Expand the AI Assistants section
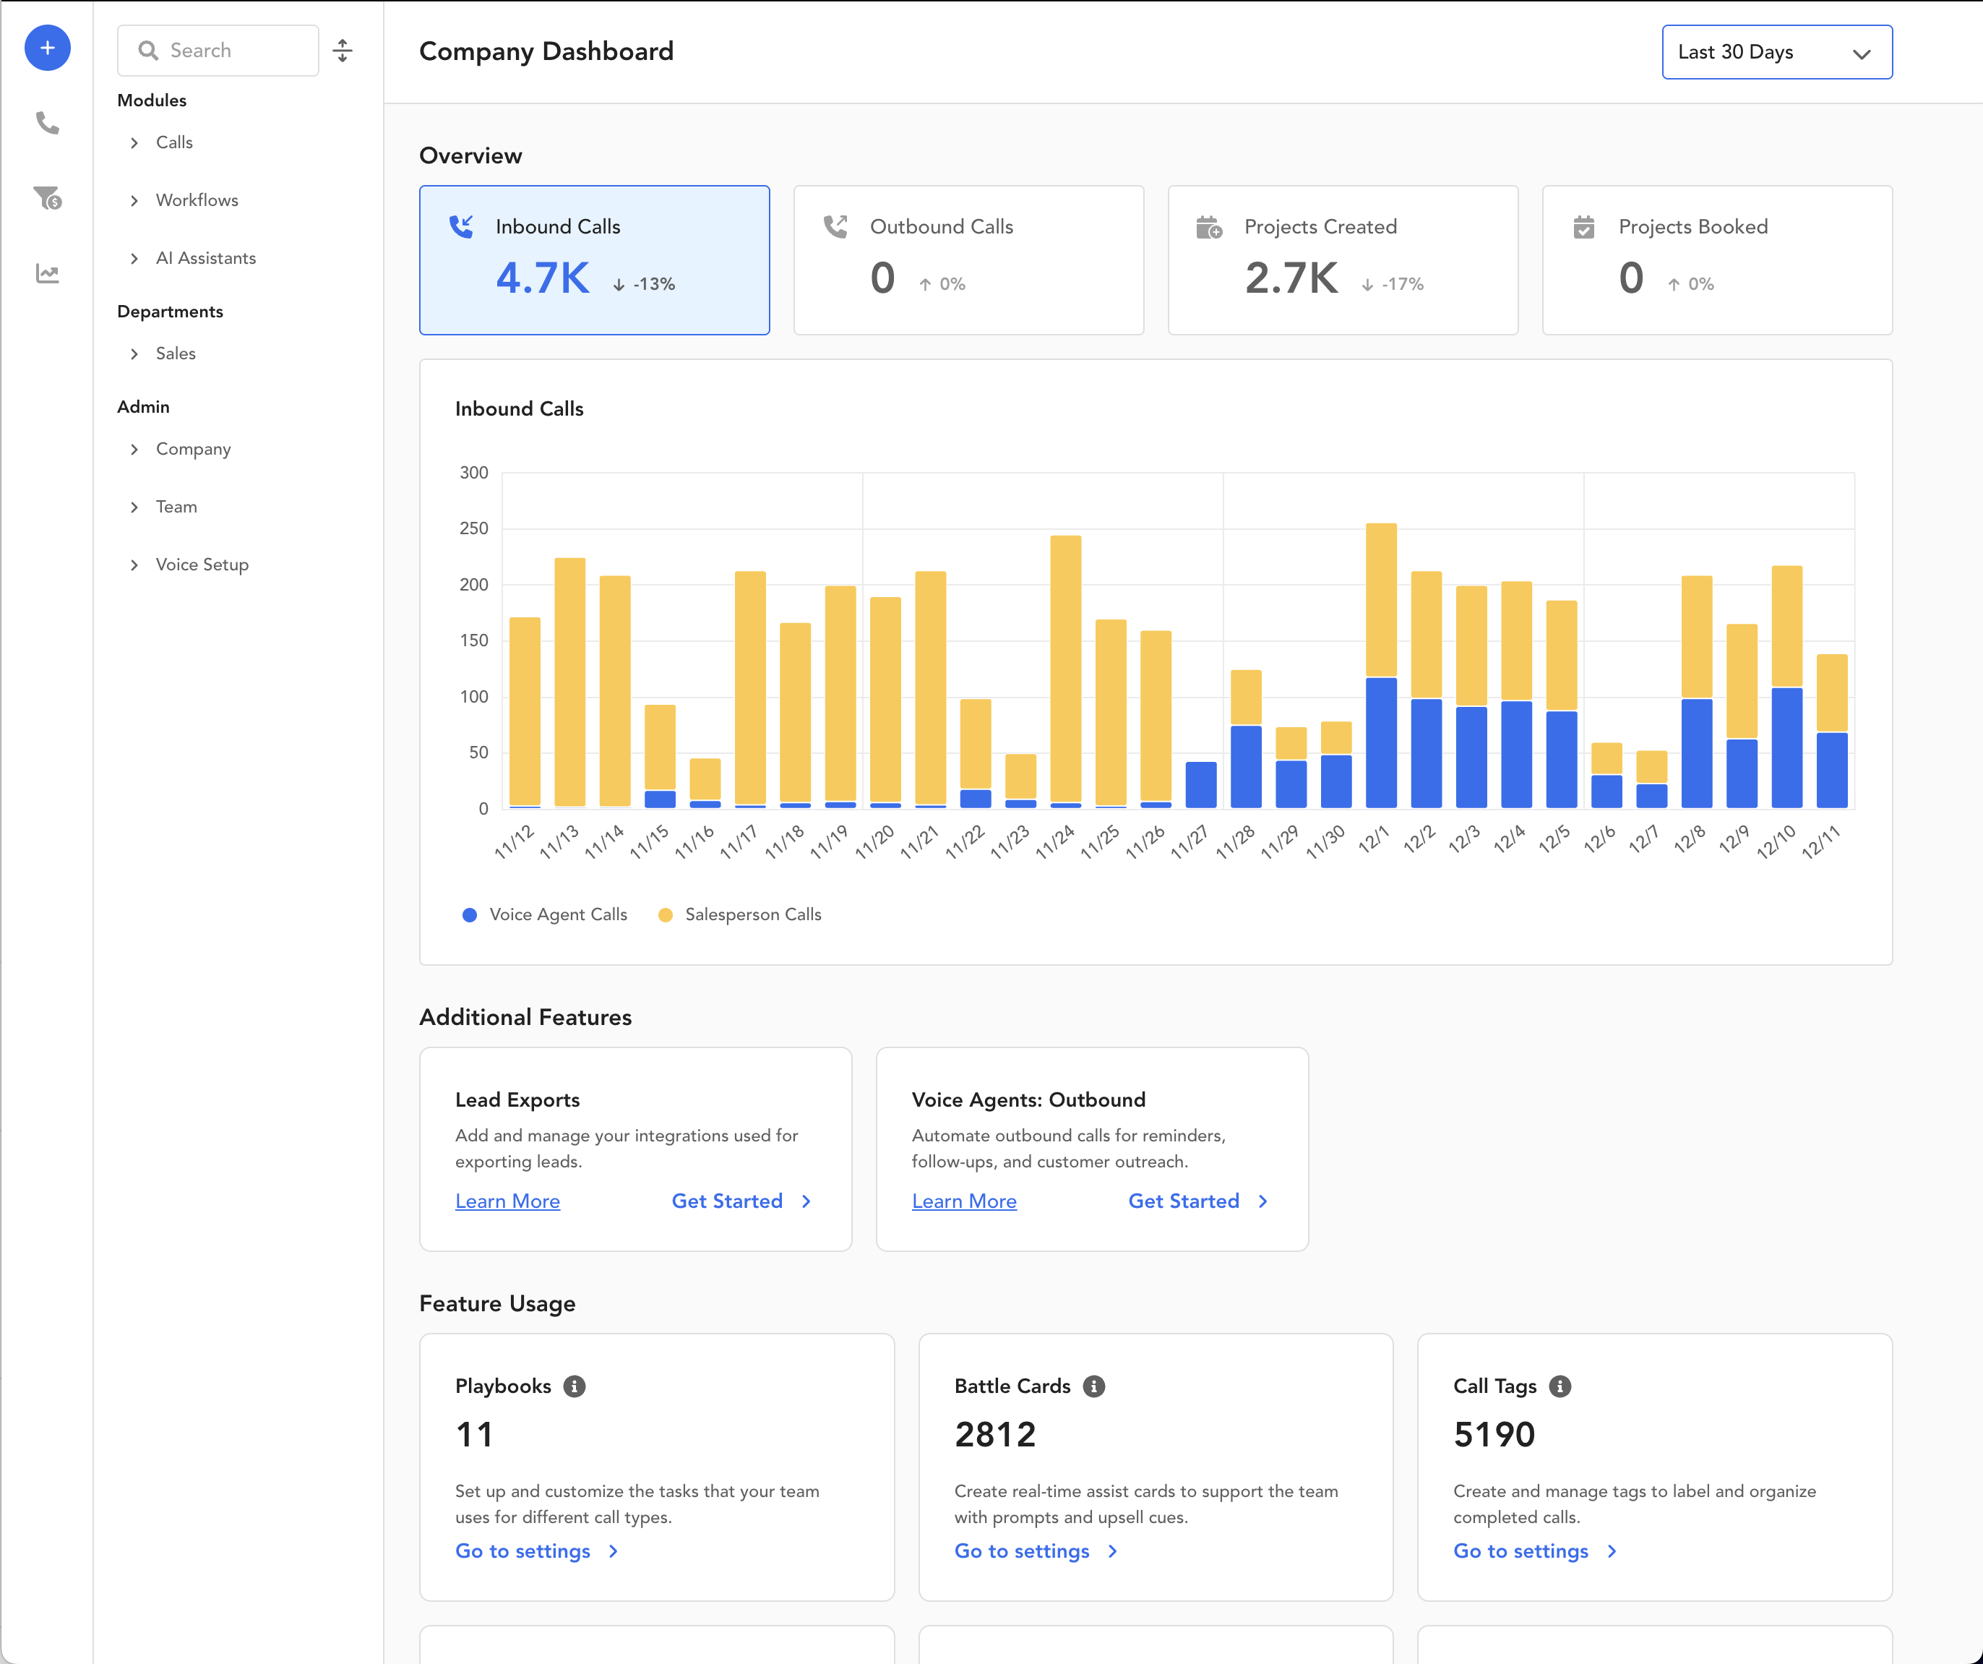 tap(205, 258)
